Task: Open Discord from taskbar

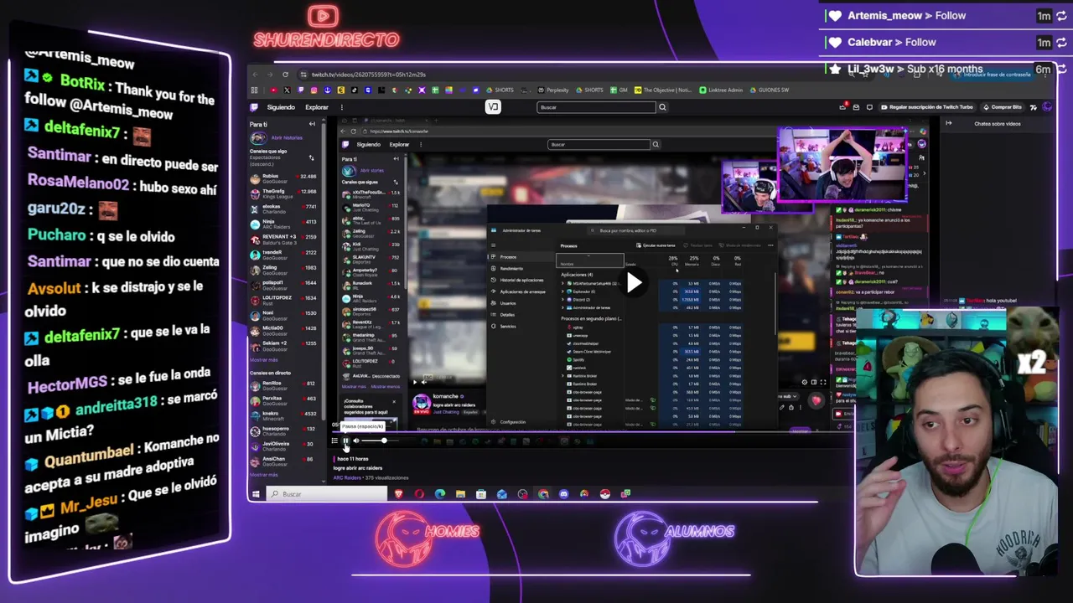Action: tap(563, 494)
